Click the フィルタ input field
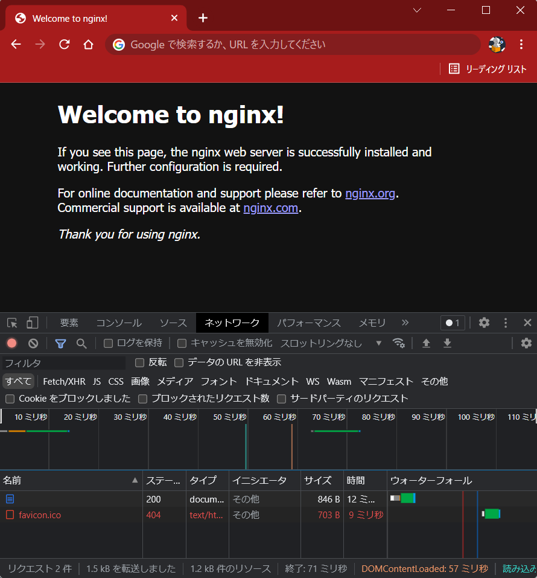537x578 pixels. click(x=60, y=362)
